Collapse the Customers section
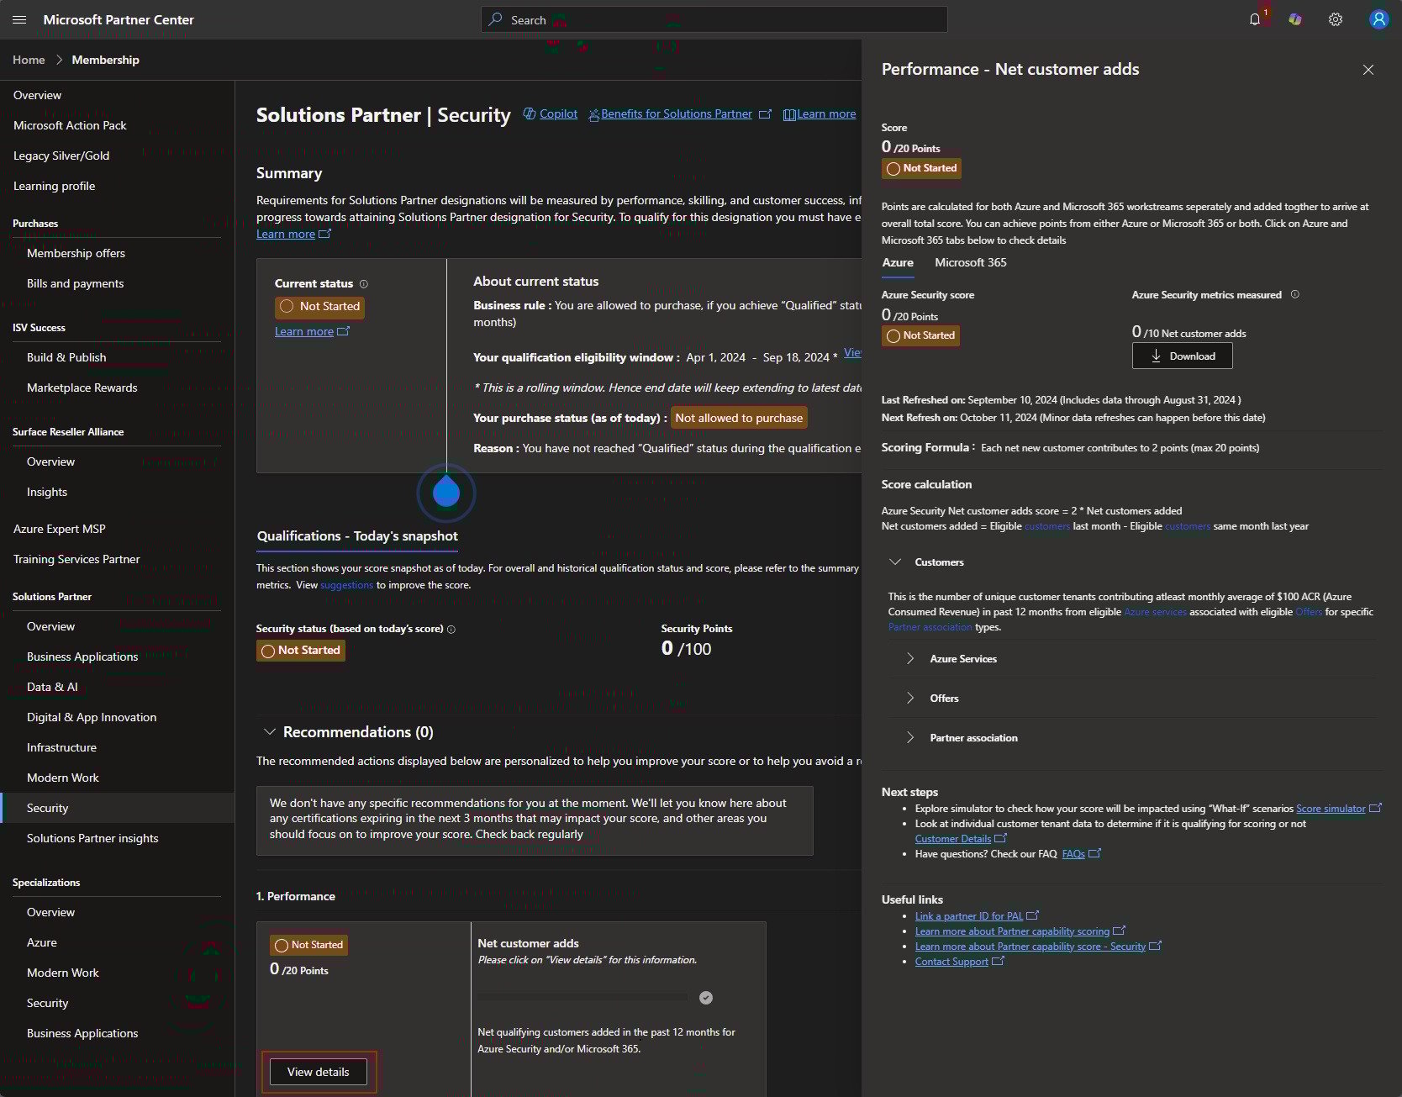 (x=895, y=562)
